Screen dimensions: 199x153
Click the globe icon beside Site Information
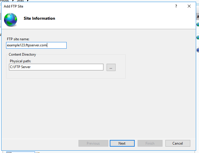click(10, 19)
